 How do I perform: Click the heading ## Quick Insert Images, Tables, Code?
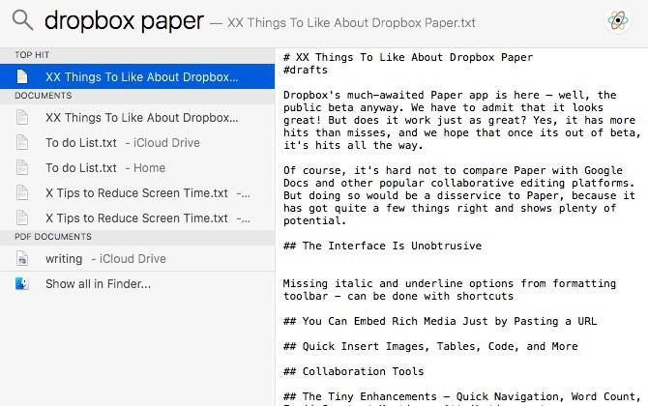click(430, 346)
